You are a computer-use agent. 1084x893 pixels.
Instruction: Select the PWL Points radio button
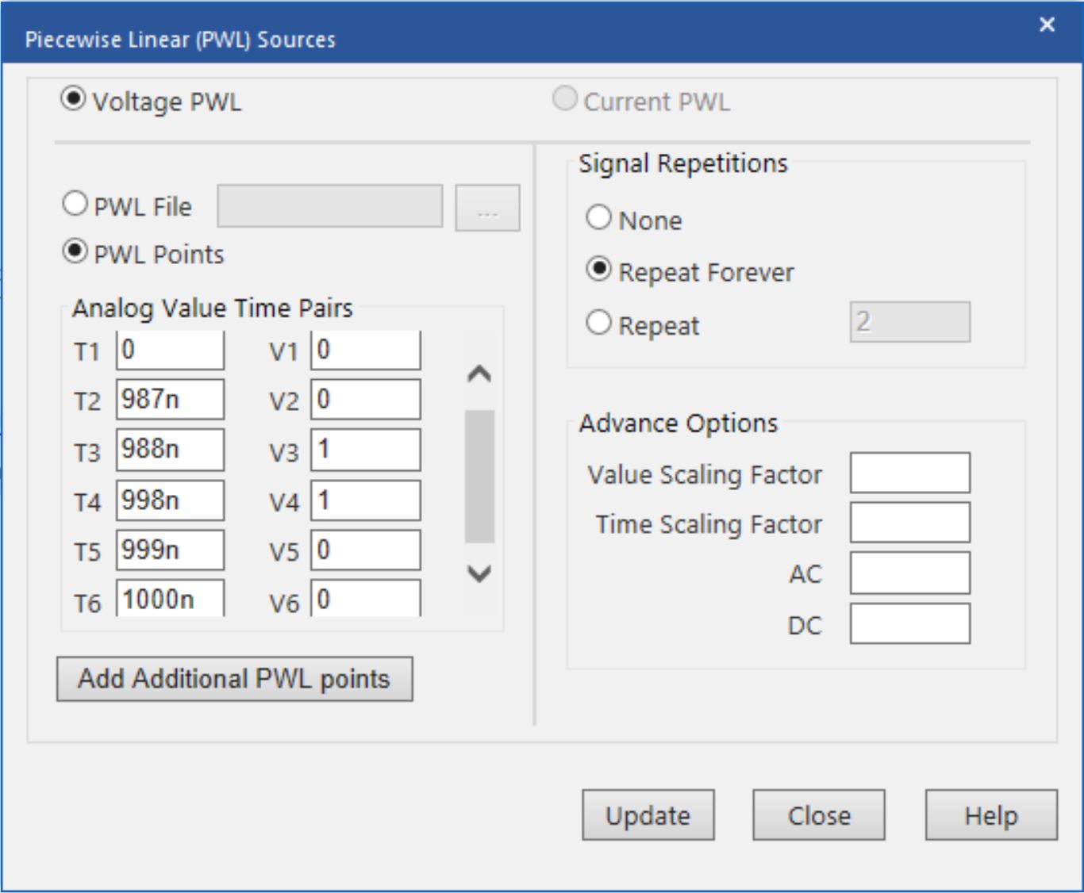pos(75,253)
